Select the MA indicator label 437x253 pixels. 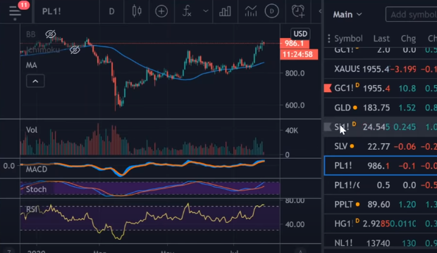tap(32, 65)
